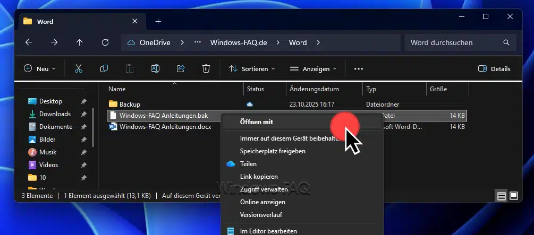Click the Share icon in toolbar

point(181,68)
